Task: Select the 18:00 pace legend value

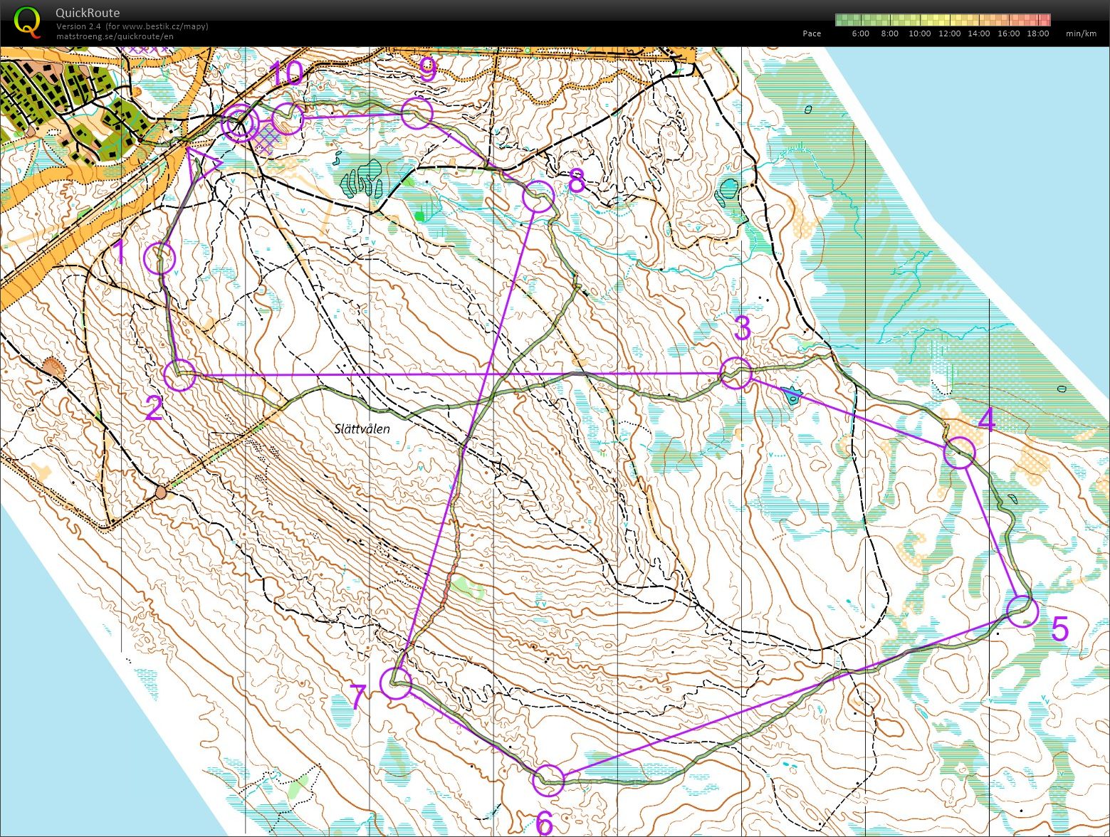Action: click(1037, 33)
